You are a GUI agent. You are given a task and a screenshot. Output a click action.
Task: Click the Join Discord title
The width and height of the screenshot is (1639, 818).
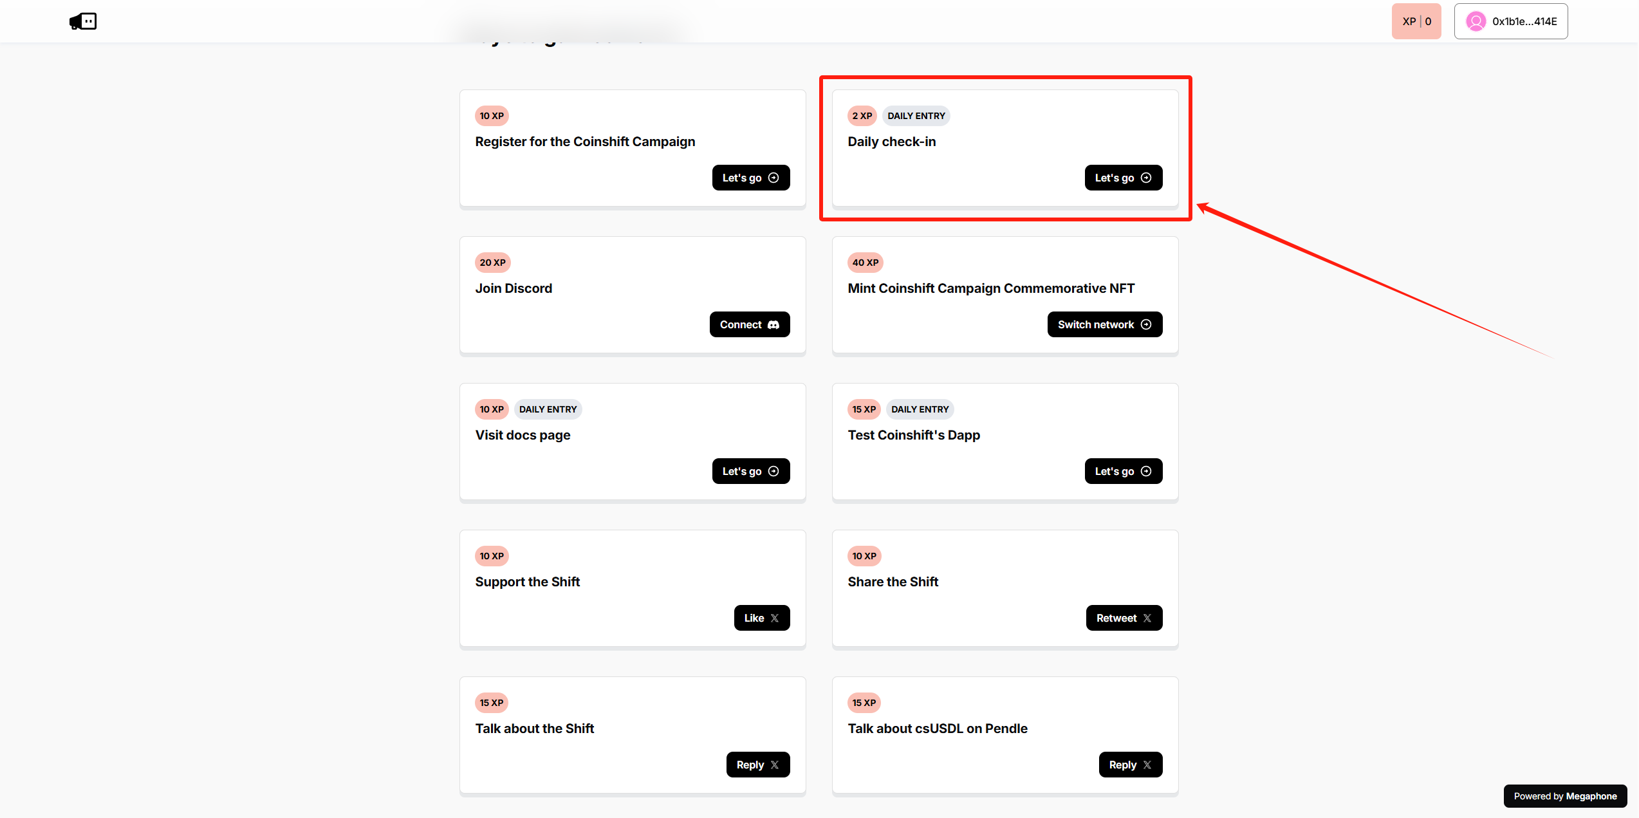[514, 288]
